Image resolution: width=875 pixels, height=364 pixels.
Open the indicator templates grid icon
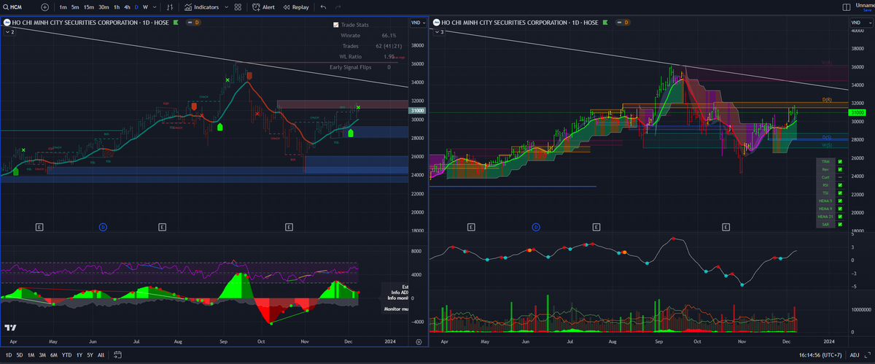coord(238,7)
